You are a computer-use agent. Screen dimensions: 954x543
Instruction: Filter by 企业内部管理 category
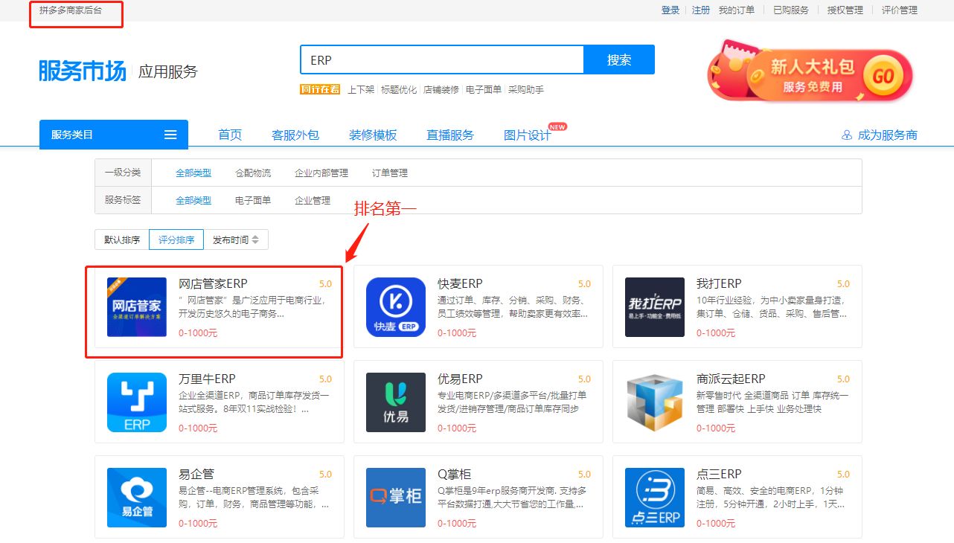[321, 173]
